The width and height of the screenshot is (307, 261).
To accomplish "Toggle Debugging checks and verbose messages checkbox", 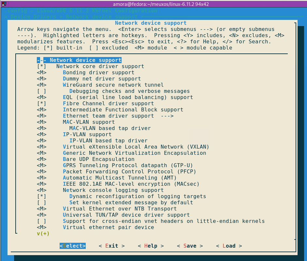I will [x=41, y=91].
